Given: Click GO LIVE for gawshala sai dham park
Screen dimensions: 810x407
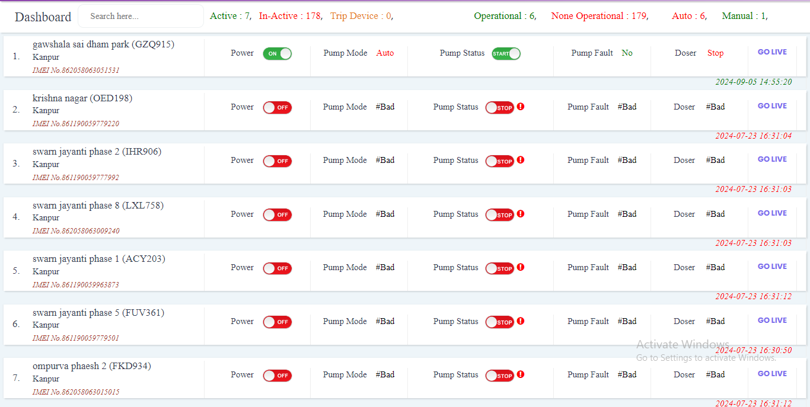Looking at the screenshot, I should click(772, 52).
